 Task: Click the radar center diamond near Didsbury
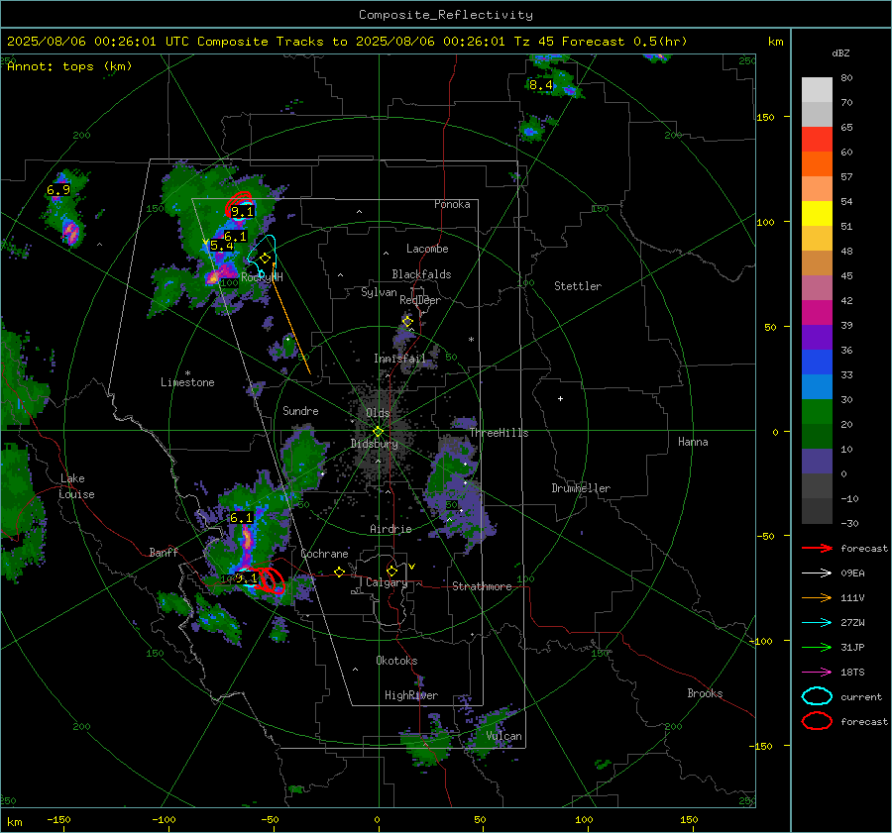point(378,432)
